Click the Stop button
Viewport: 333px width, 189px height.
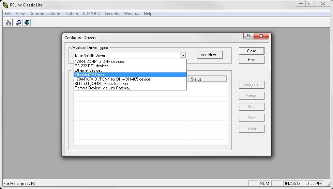(x=252, y=118)
